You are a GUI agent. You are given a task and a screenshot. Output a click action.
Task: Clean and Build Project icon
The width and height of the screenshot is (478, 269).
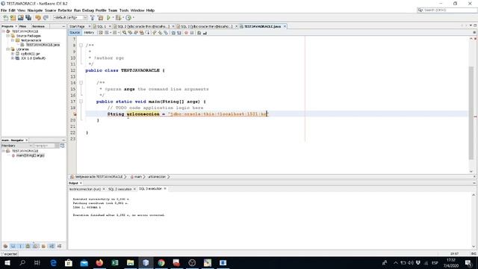click(100, 18)
